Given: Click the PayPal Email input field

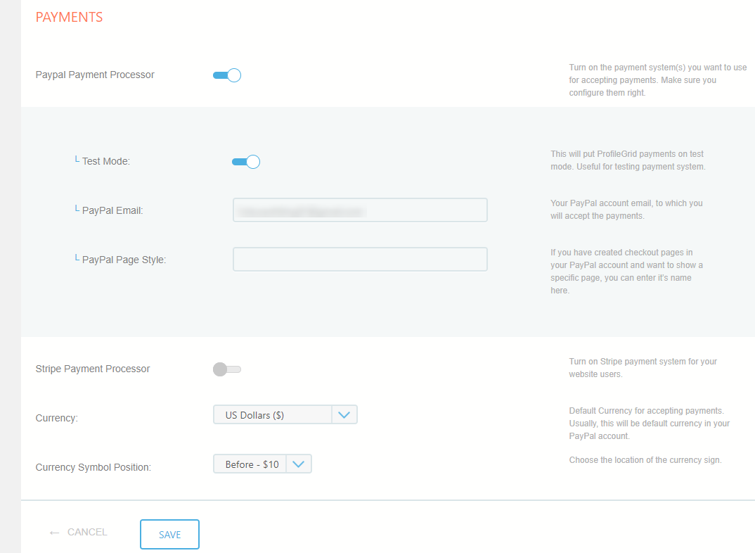Looking at the screenshot, I should click(x=360, y=210).
